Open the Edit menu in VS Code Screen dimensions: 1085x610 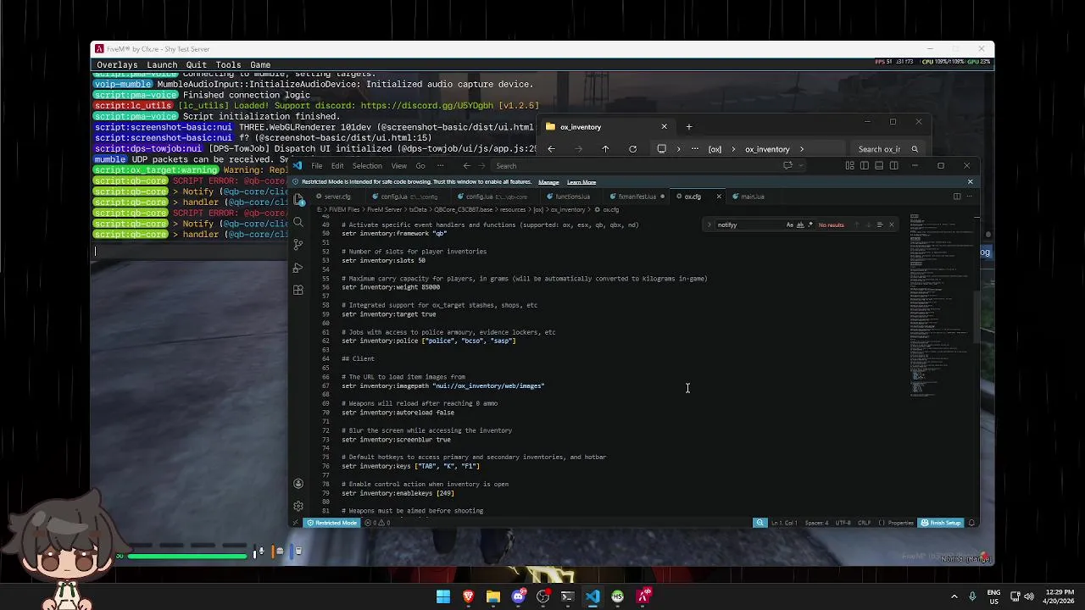pyautogui.click(x=337, y=166)
